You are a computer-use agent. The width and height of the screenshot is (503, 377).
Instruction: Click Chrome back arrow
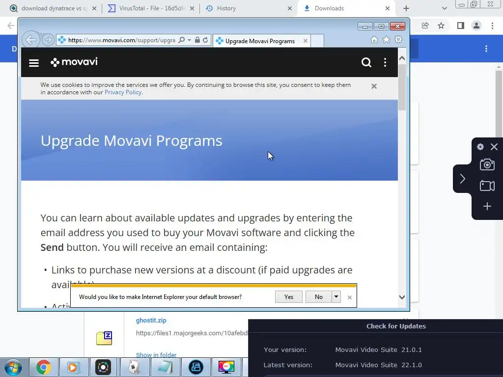[11, 26]
